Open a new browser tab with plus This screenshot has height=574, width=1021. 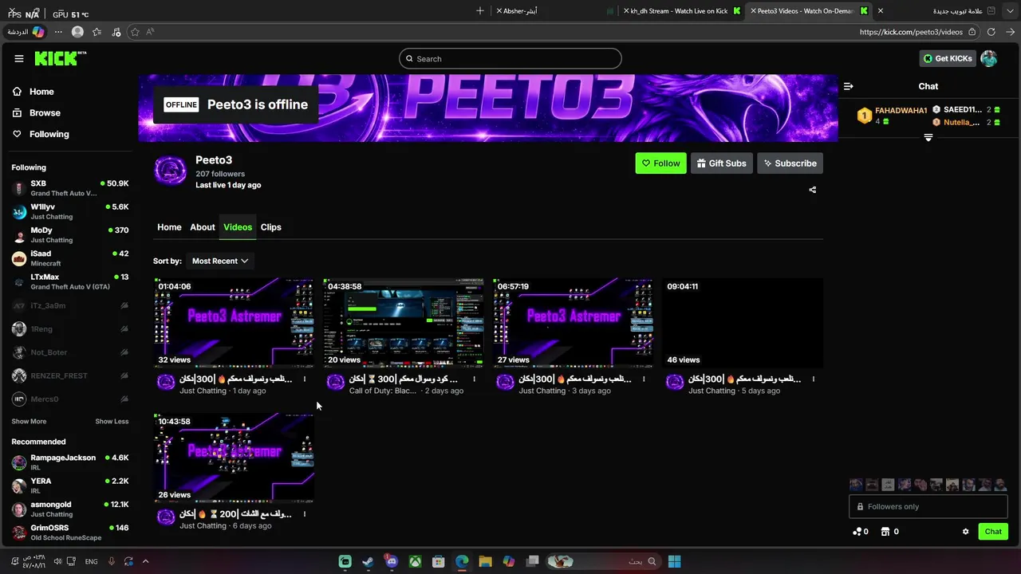pos(480,11)
